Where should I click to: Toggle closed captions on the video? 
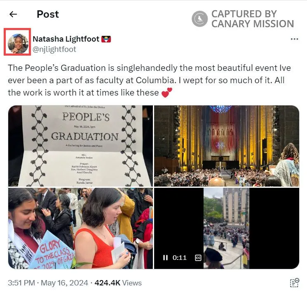point(198,258)
